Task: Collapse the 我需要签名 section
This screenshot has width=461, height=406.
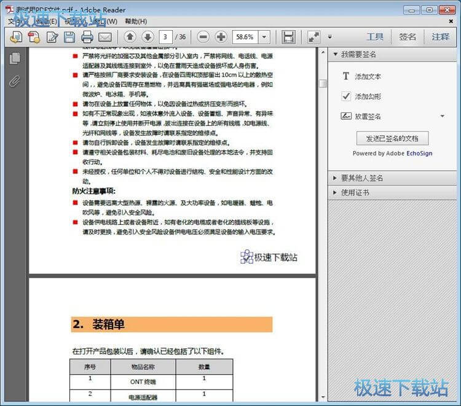Action: click(x=392, y=54)
